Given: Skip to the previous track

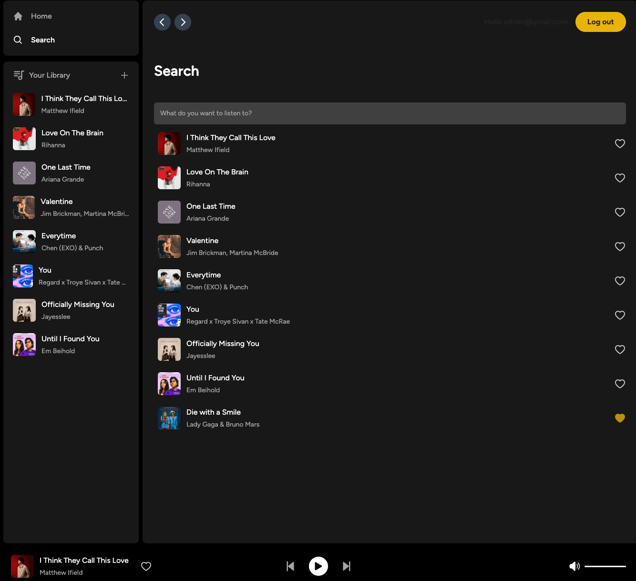Looking at the screenshot, I should [290, 566].
